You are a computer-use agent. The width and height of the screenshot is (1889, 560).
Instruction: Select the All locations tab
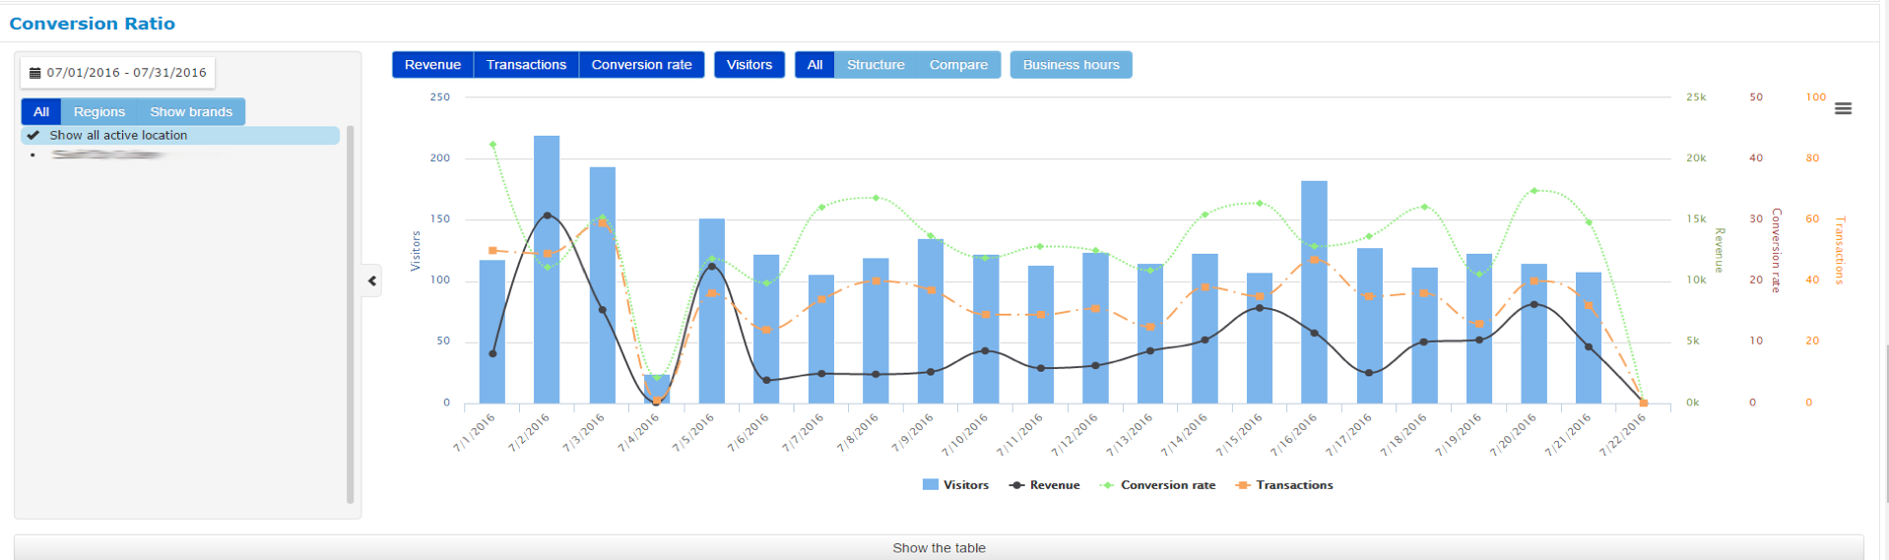click(x=41, y=112)
